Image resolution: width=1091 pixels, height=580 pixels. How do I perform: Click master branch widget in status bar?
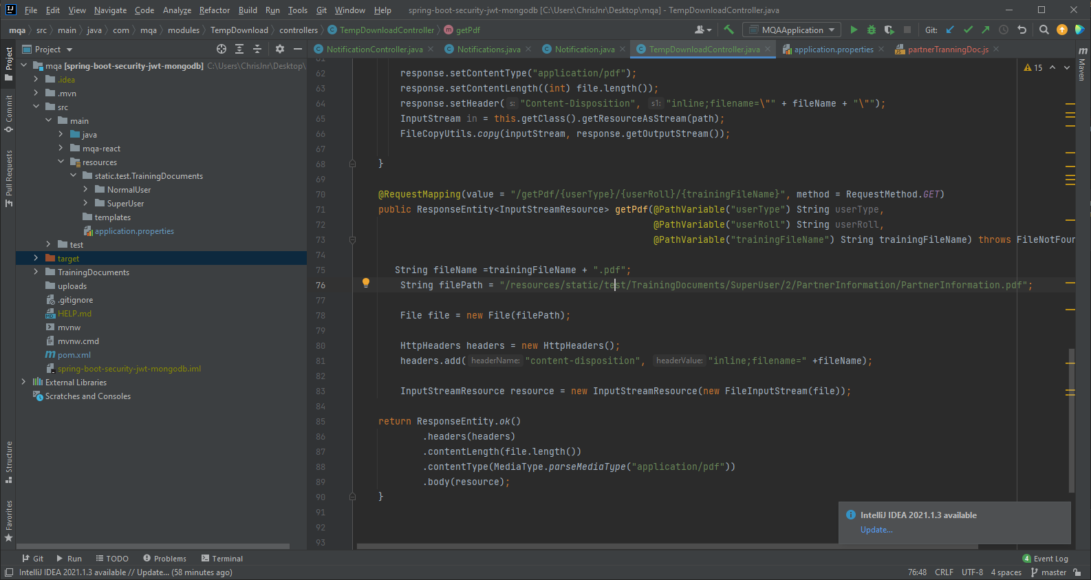pos(1048,572)
